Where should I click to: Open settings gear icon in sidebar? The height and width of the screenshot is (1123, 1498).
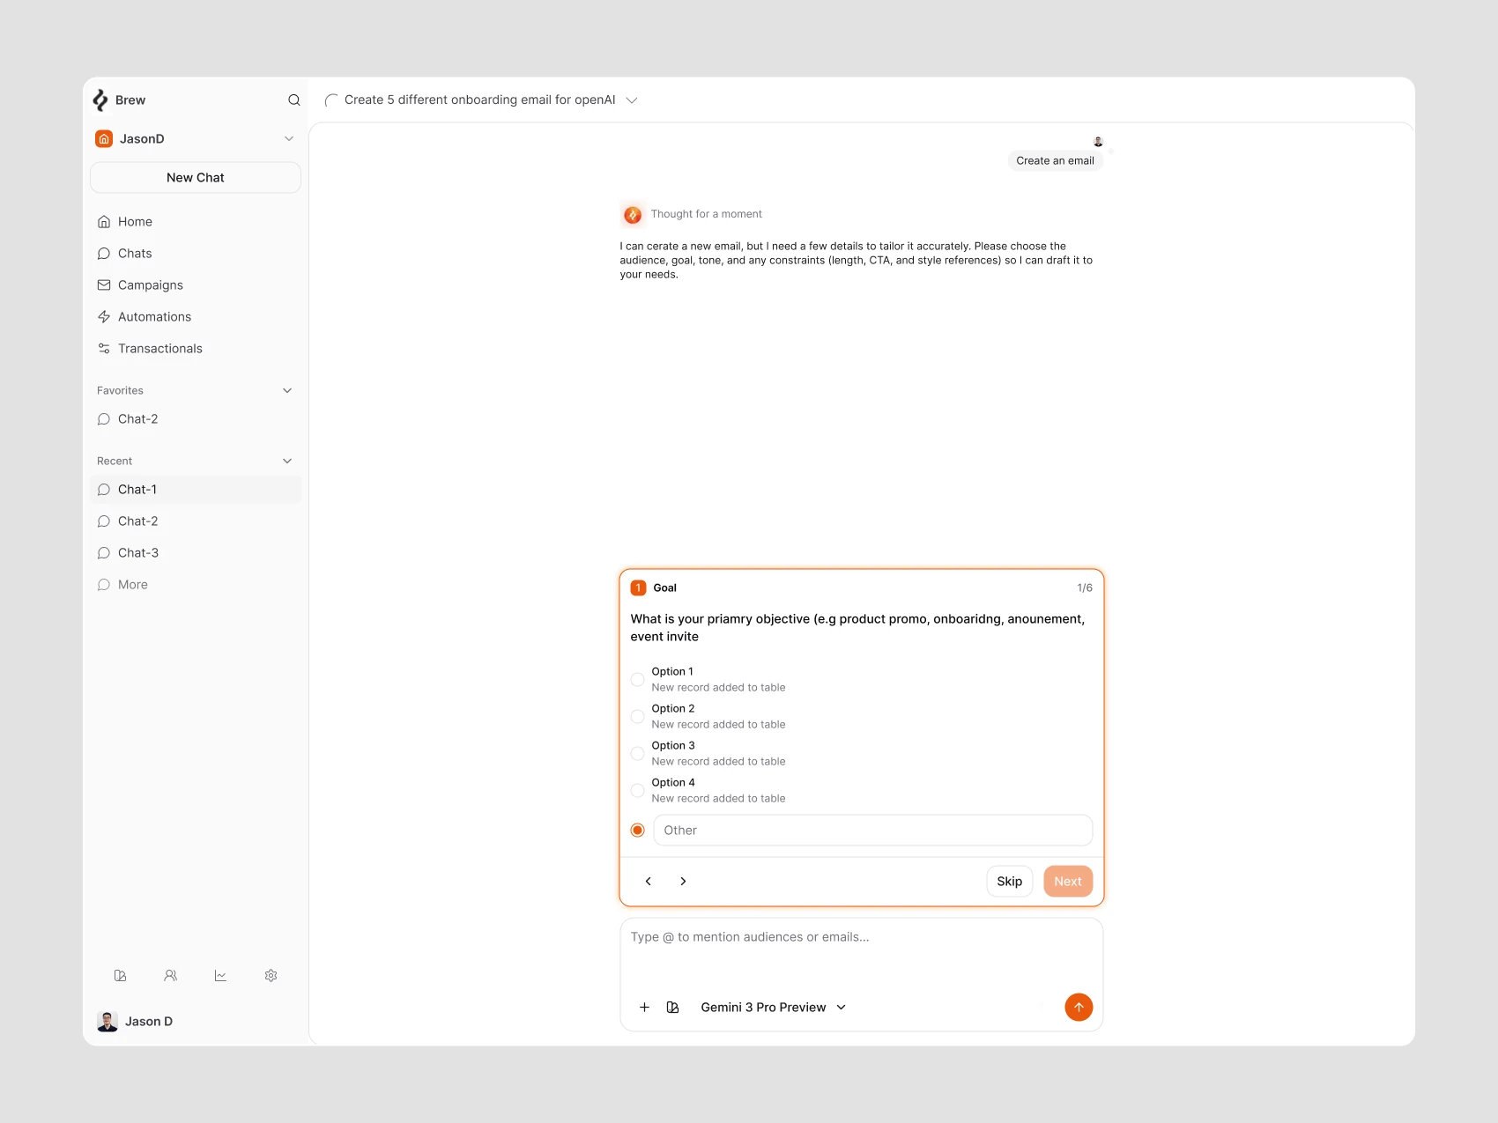[271, 976]
